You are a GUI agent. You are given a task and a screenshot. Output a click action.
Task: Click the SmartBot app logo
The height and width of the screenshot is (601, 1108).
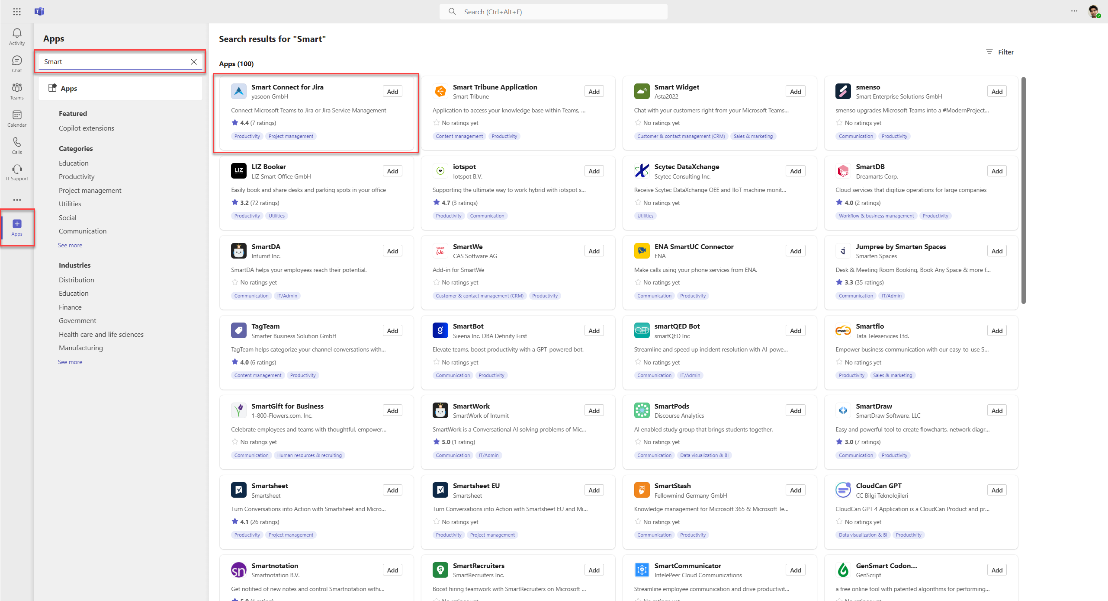click(x=440, y=330)
